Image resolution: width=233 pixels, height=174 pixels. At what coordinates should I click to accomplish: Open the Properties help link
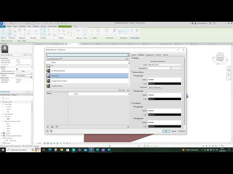coord(5,92)
